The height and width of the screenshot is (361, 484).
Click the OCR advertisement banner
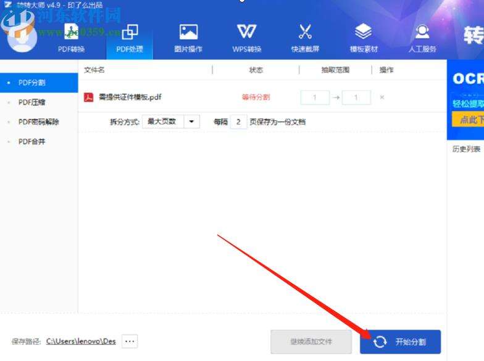(465, 100)
